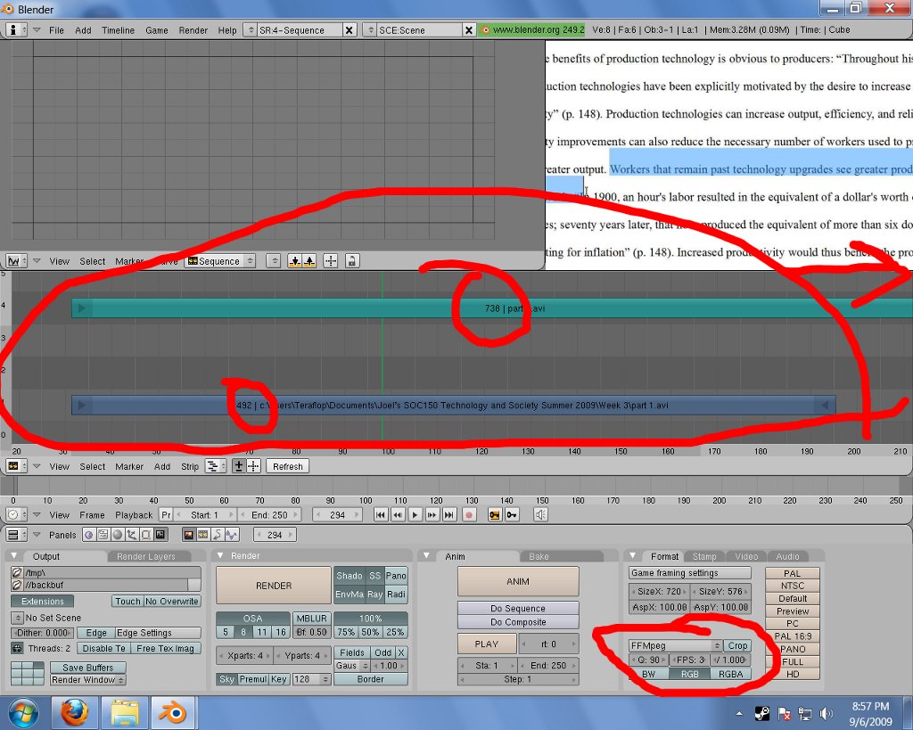Click the ANIM button
This screenshot has height=730, width=913.
coord(518,581)
